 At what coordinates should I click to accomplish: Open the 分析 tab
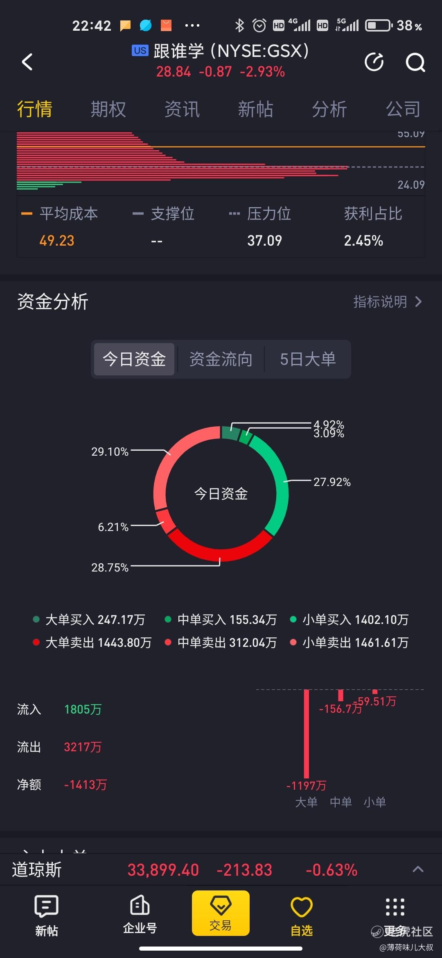pos(329,109)
